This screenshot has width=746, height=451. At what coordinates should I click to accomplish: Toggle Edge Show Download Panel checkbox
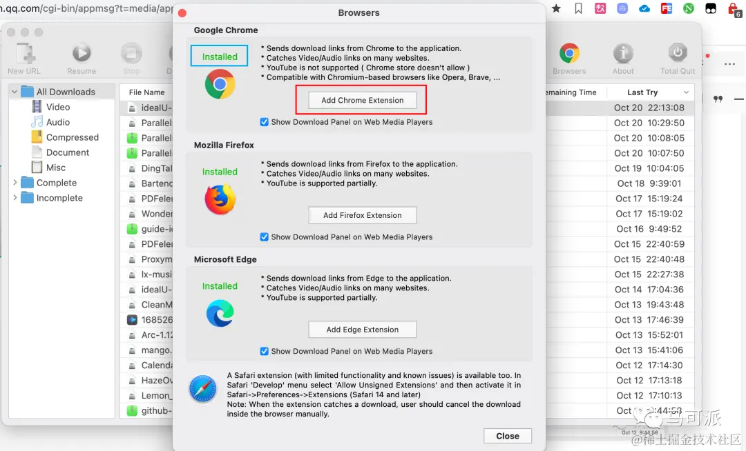[x=264, y=351]
